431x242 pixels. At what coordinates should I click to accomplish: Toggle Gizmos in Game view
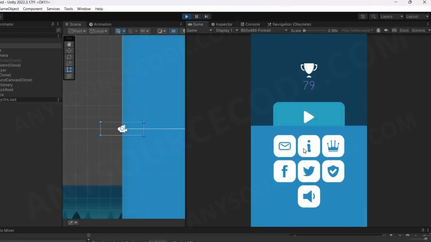418,30
